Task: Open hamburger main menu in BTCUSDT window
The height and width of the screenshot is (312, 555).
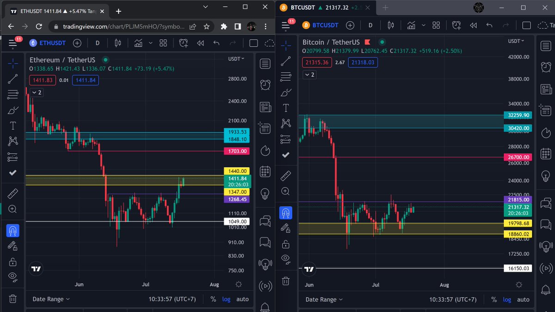Action: [285, 25]
